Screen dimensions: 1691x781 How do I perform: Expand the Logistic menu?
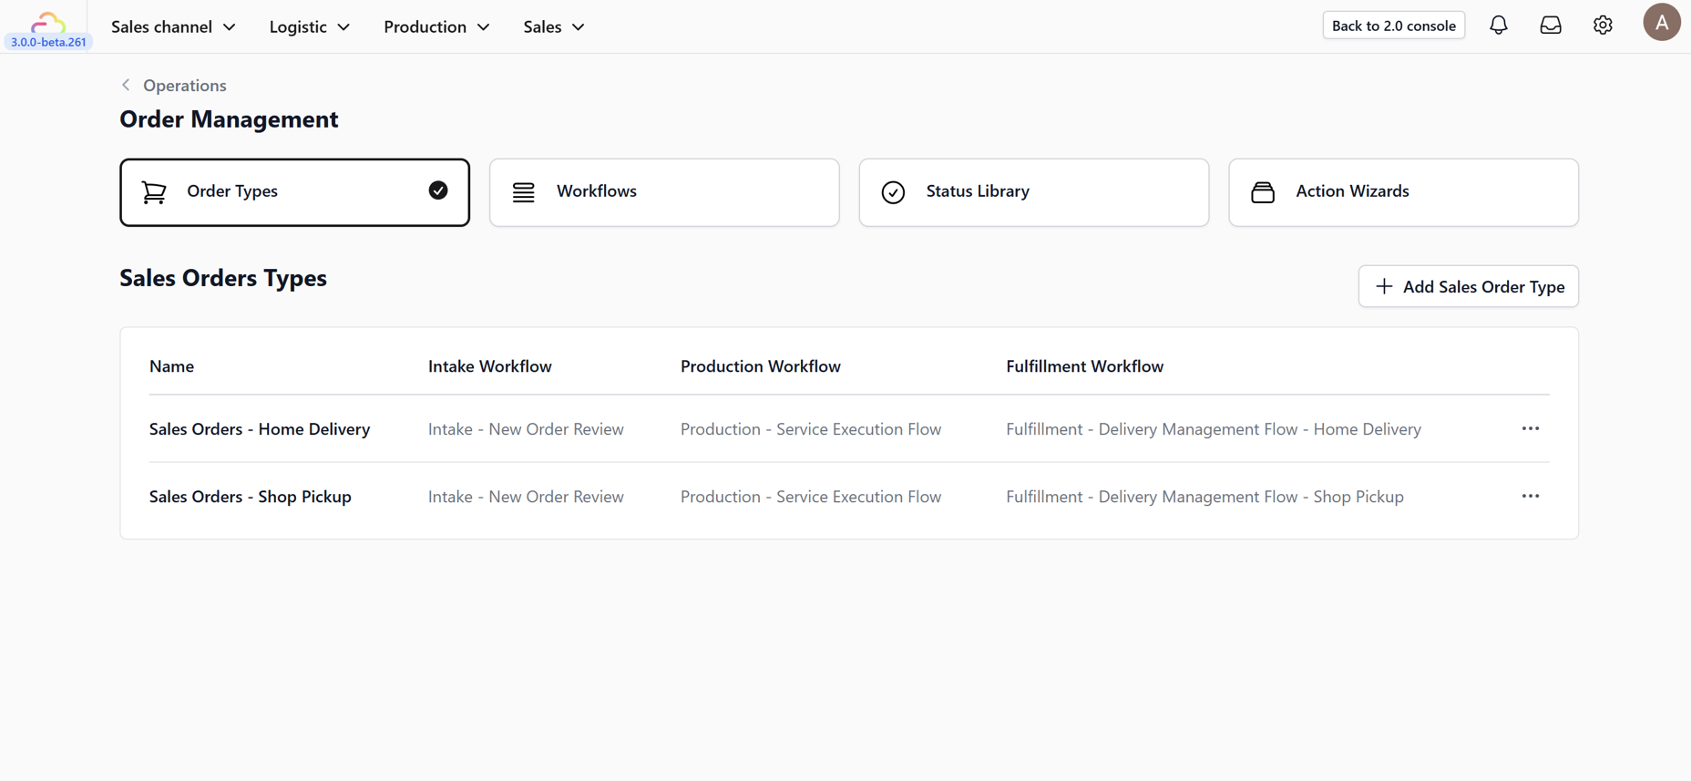[x=310, y=26]
